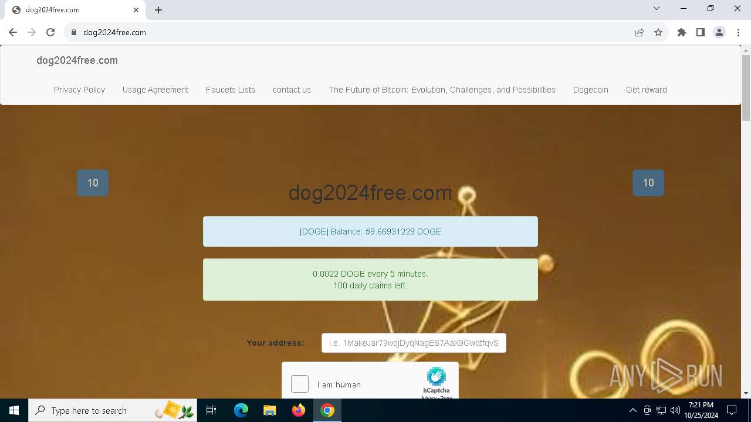Image resolution: width=751 pixels, height=422 pixels.
Task: Click the Chrome taskbar icon
Action: click(327, 410)
